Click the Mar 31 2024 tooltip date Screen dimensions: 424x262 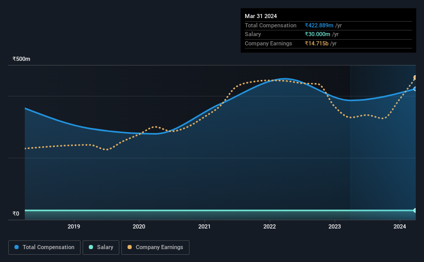(261, 16)
